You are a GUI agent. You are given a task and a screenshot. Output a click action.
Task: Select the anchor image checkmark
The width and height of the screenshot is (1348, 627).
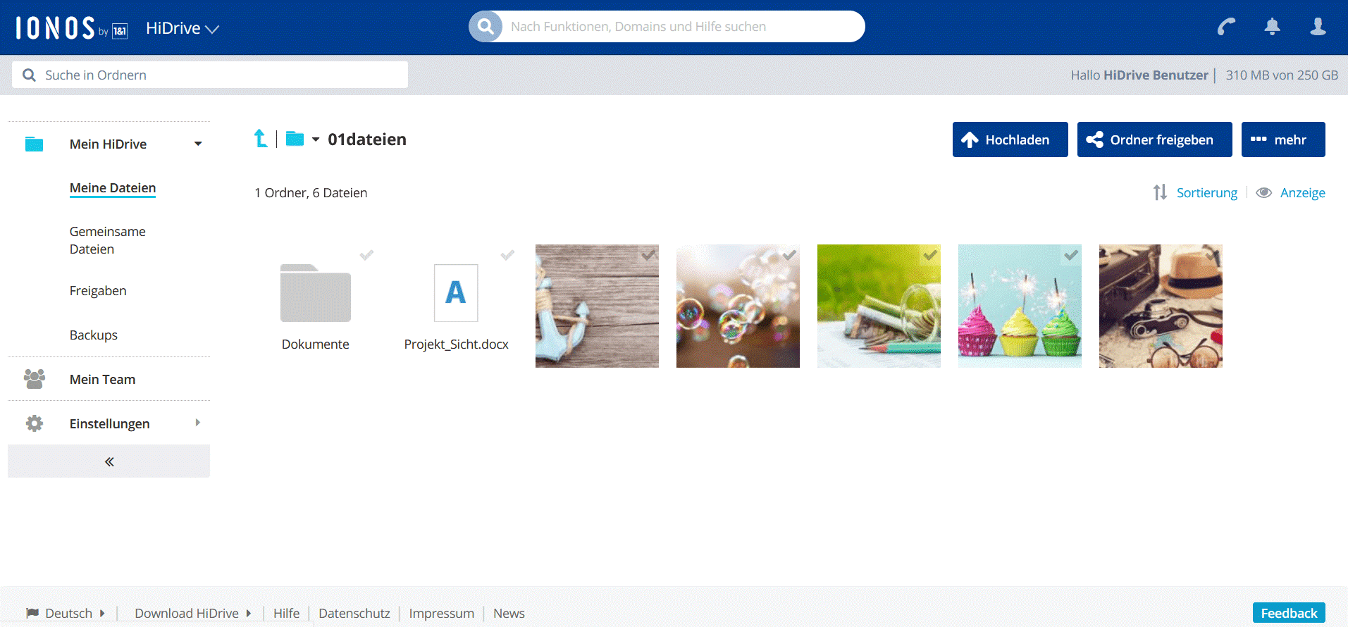[648, 255]
